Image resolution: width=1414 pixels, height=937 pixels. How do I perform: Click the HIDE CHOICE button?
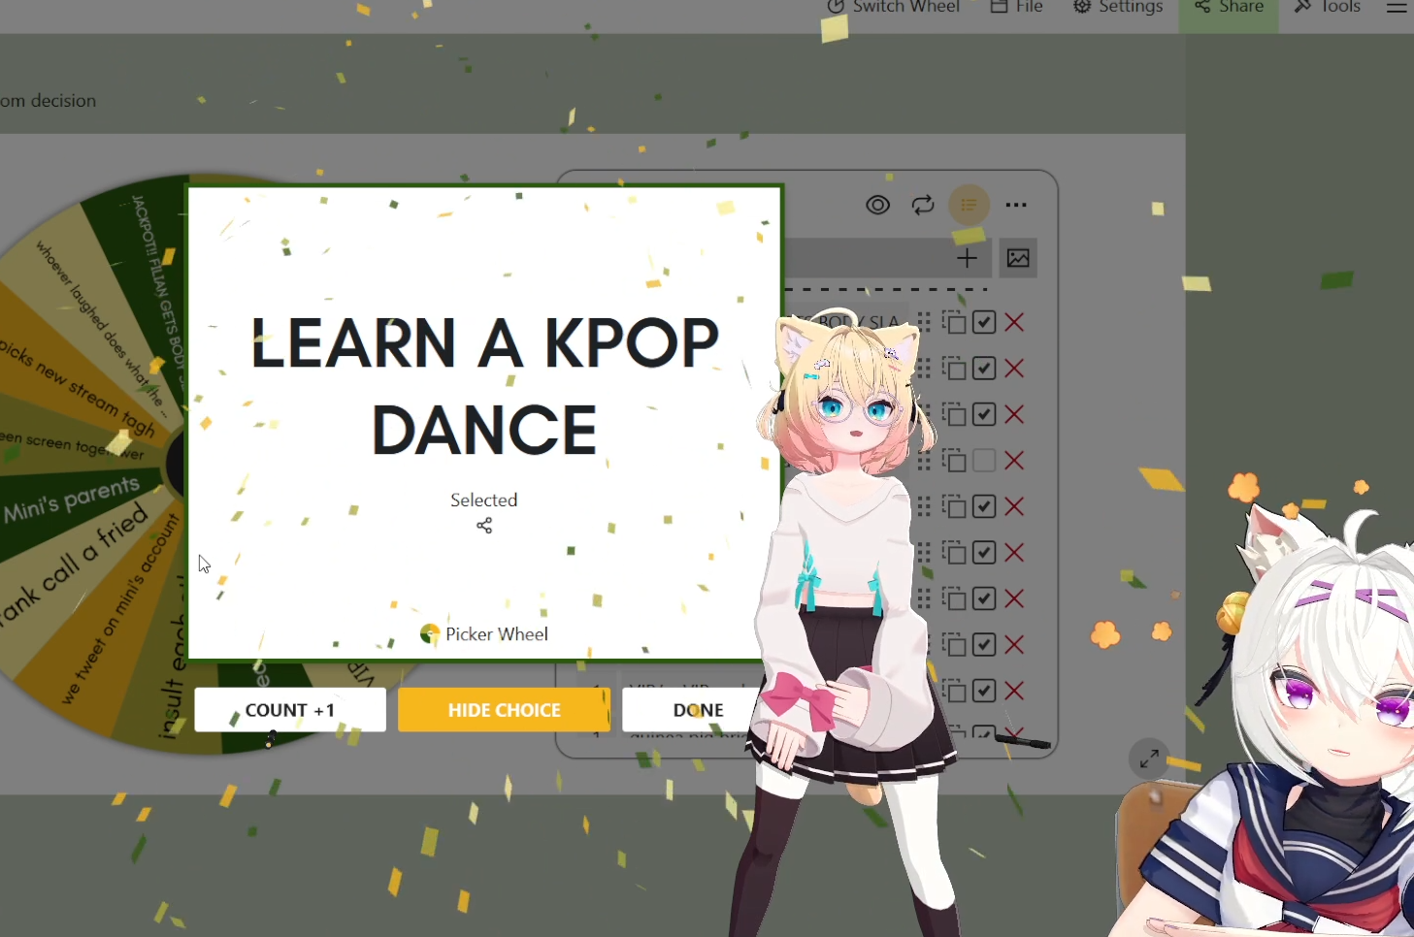(504, 710)
